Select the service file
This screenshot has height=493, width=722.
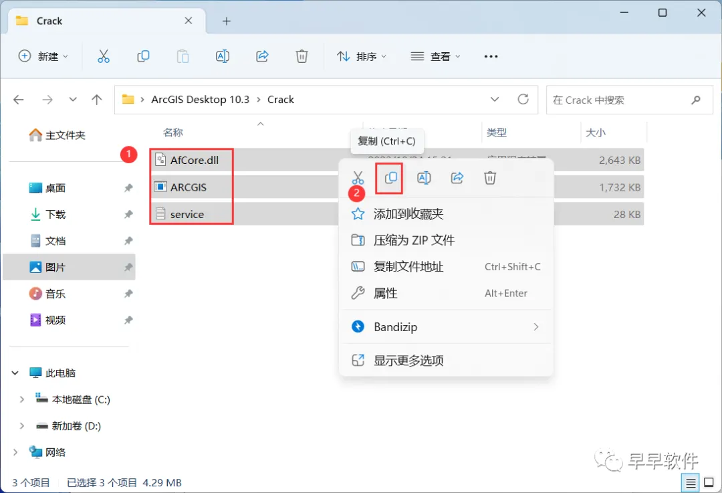click(187, 214)
